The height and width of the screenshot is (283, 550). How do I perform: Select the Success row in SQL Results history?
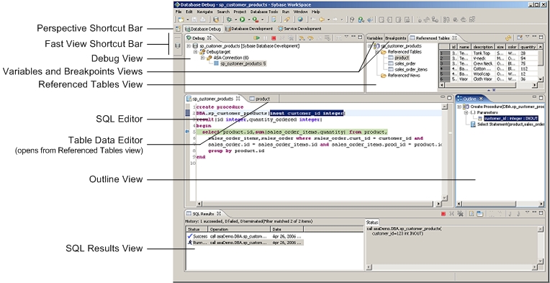pyautogui.click(x=245, y=236)
